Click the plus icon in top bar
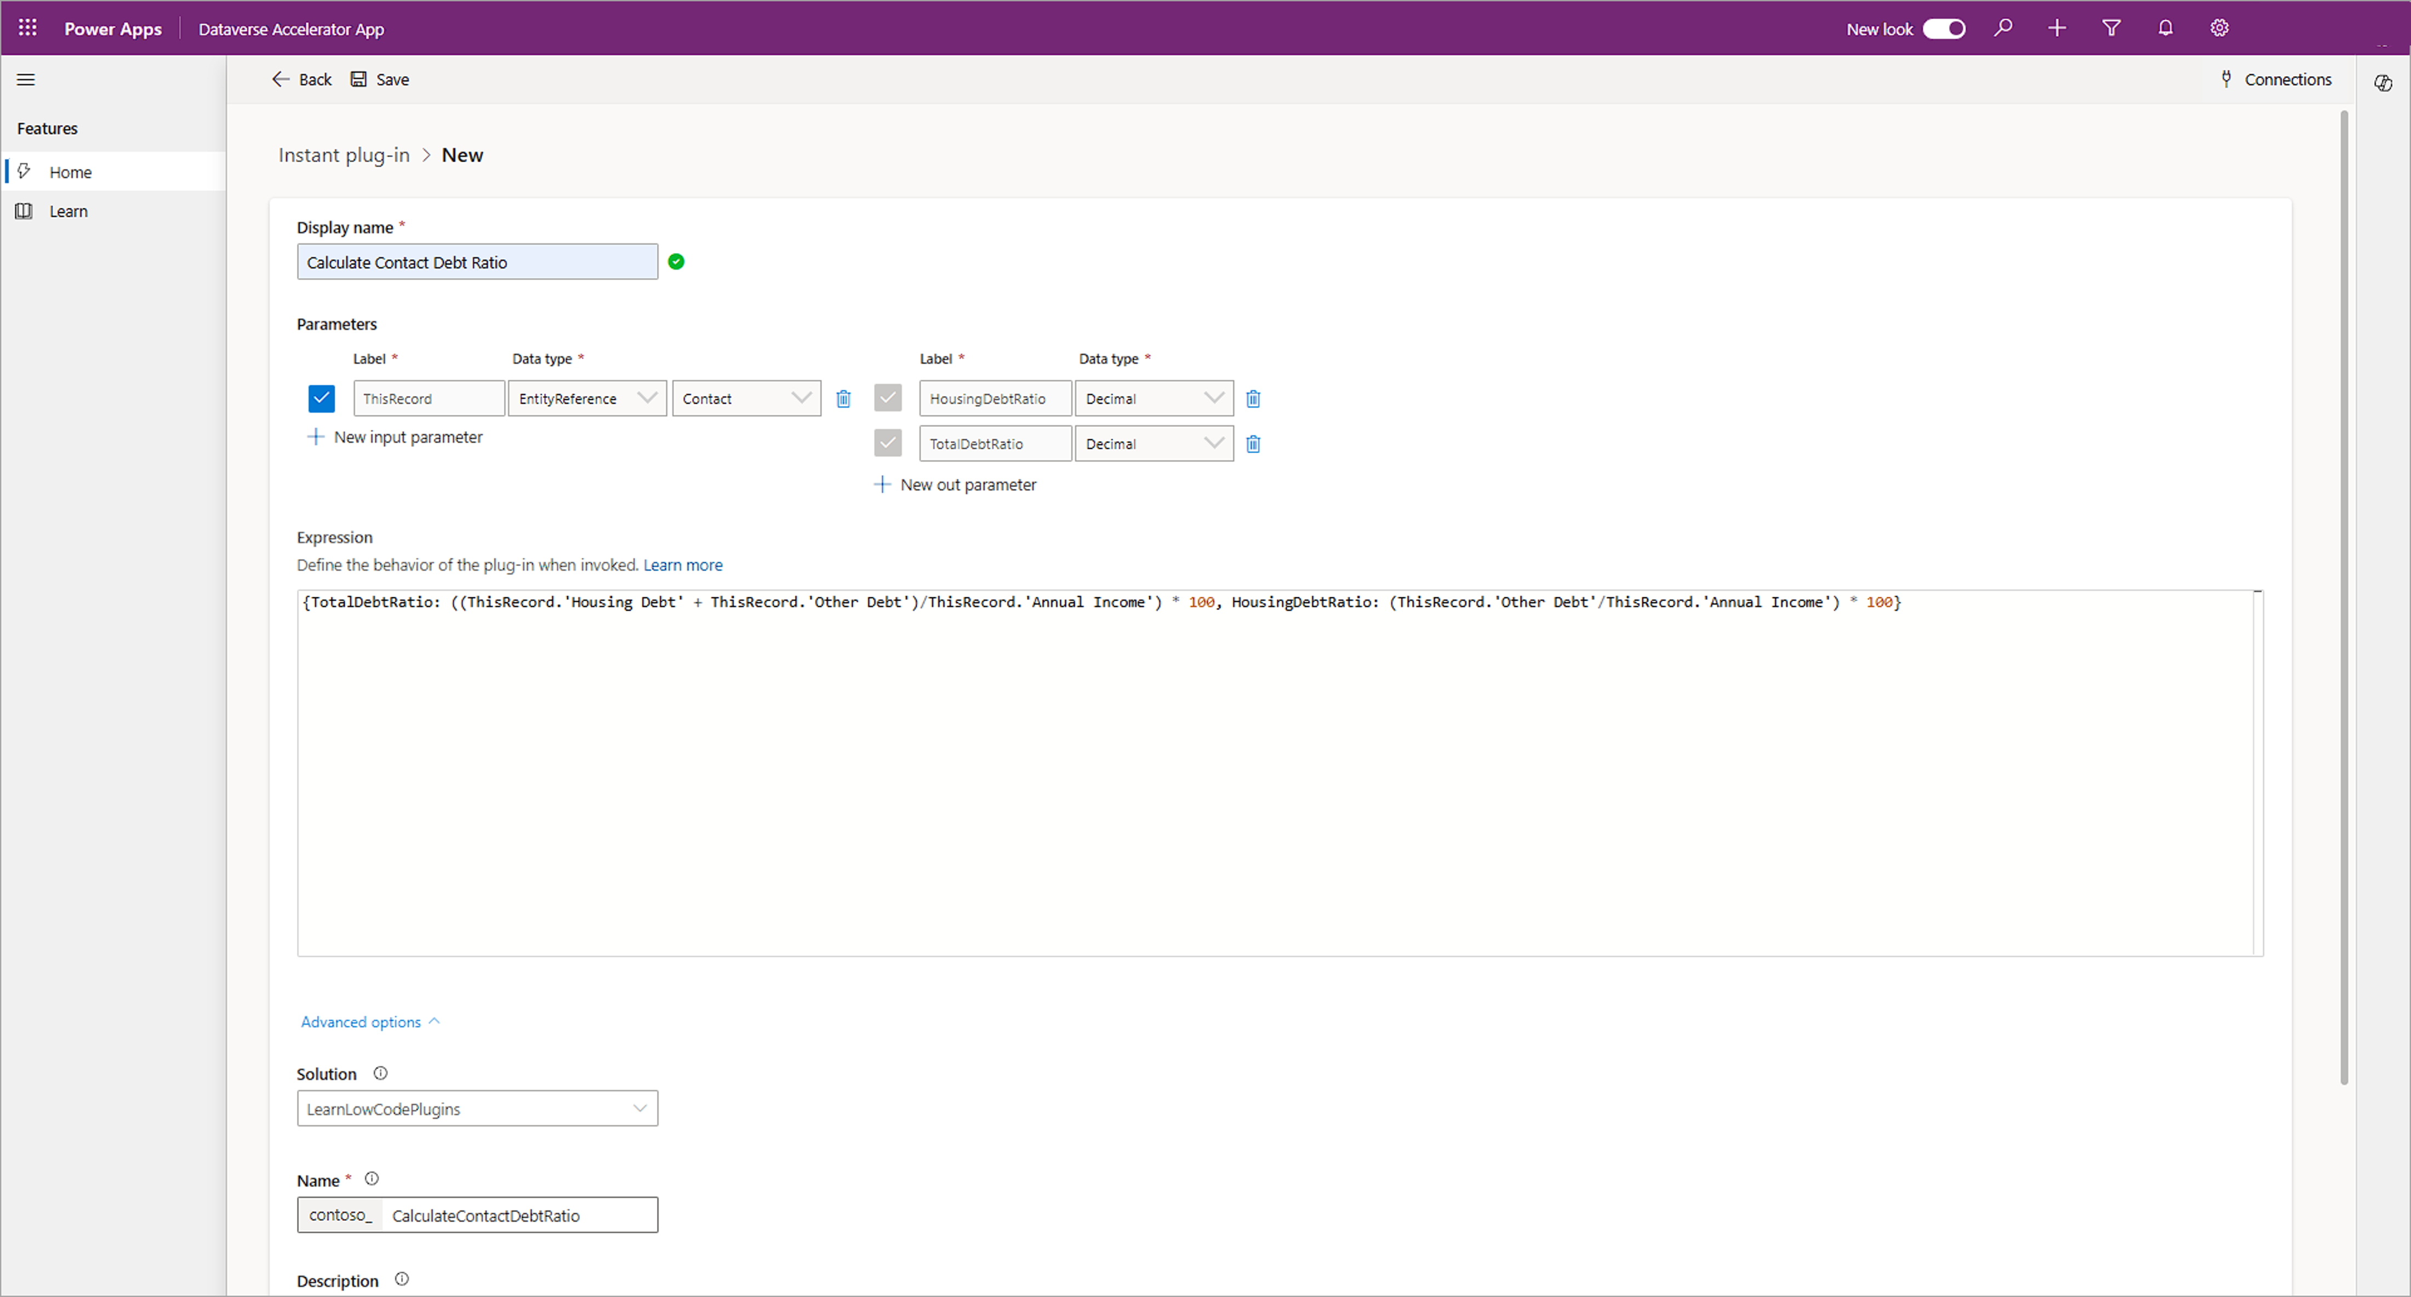The width and height of the screenshot is (2411, 1297). click(2056, 28)
